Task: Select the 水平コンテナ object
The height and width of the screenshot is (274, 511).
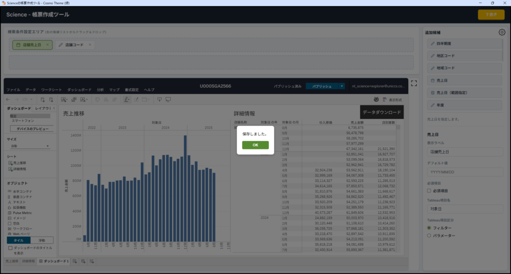Action: tap(20, 191)
